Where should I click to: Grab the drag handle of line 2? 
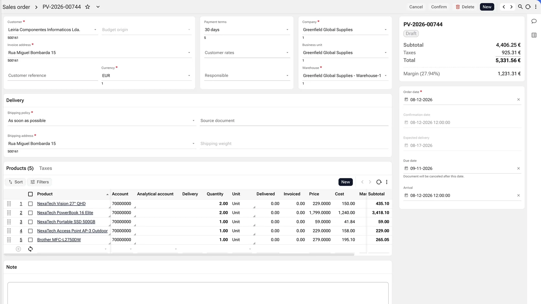[9, 213]
